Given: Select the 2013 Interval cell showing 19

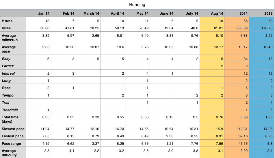Looking at the screenshot, I should coord(261,73).
